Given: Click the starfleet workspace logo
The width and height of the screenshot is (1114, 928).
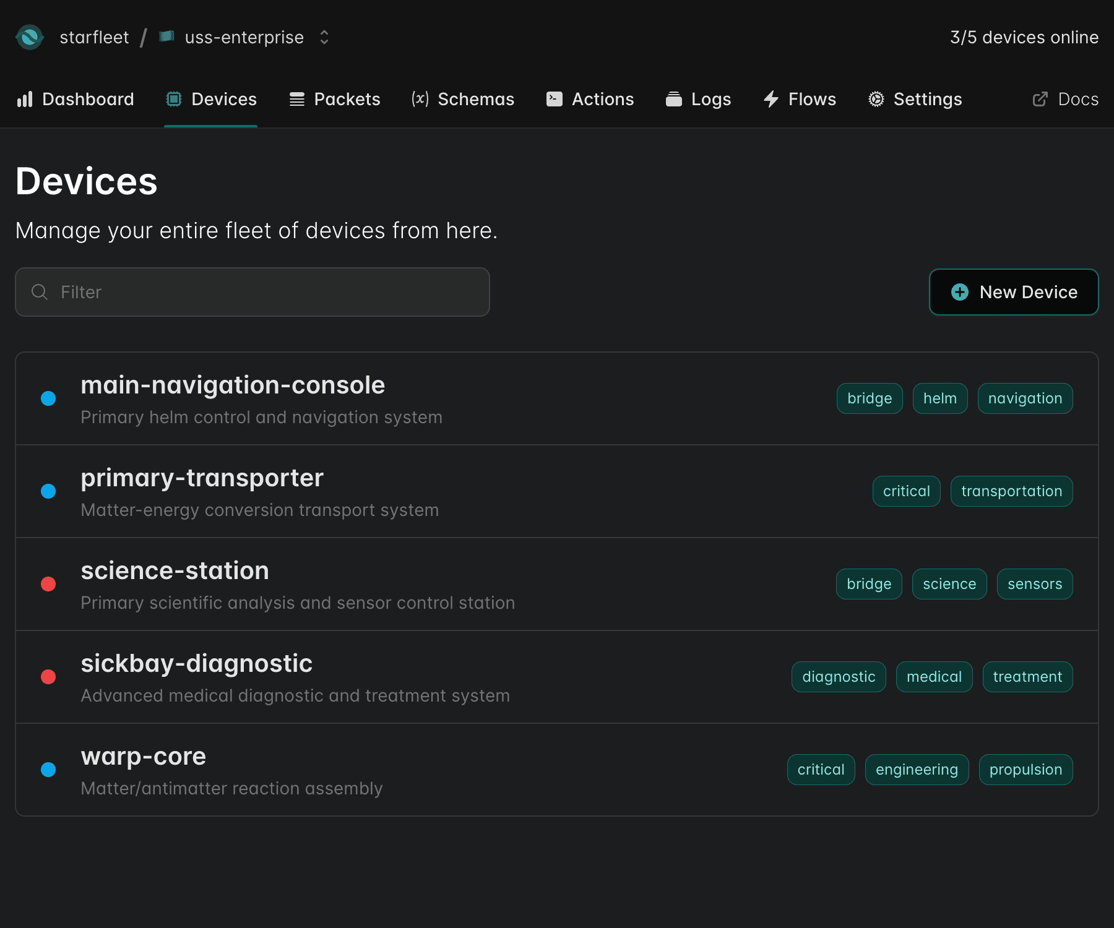Looking at the screenshot, I should coord(30,37).
